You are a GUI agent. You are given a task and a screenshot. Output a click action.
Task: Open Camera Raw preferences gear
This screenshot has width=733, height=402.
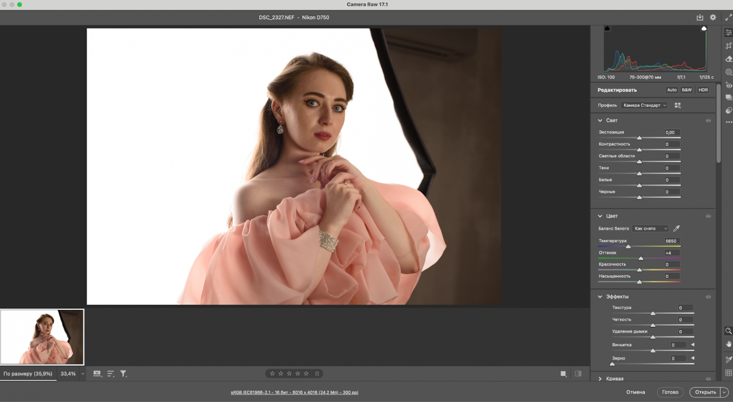coord(713,17)
